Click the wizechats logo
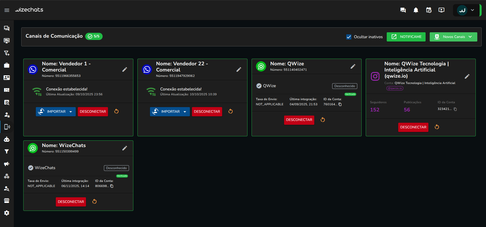The height and width of the screenshot is (227, 486). (x=29, y=10)
